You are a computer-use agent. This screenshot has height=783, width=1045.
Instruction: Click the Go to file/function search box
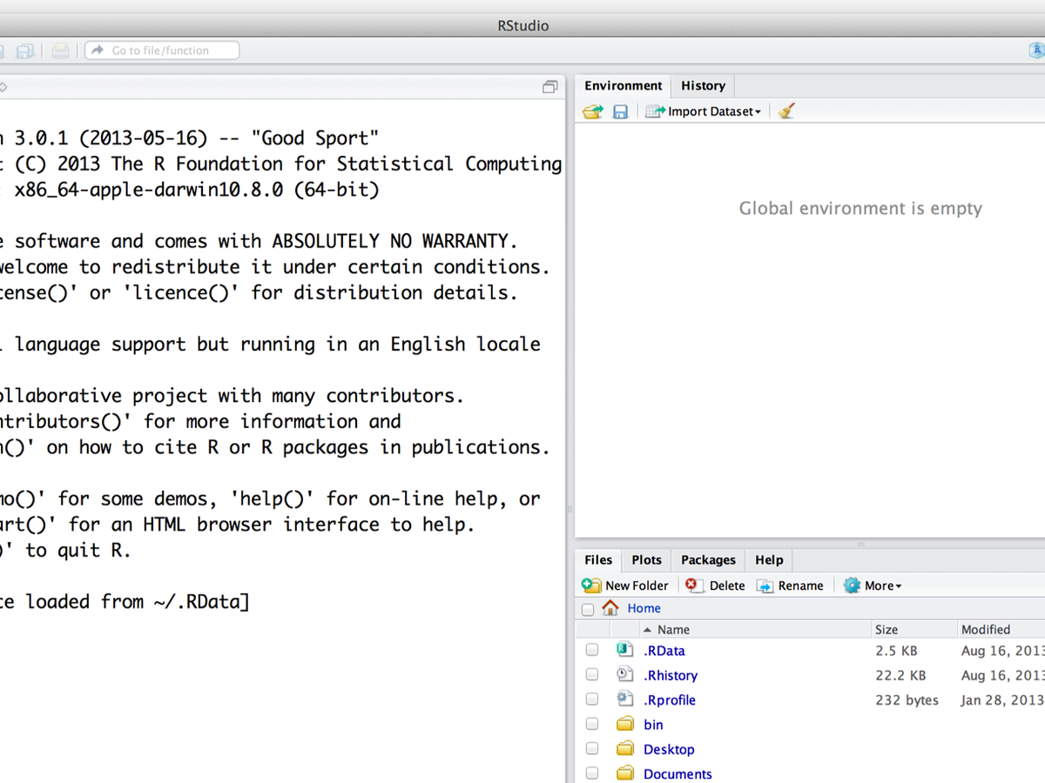pyautogui.click(x=162, y=50)
